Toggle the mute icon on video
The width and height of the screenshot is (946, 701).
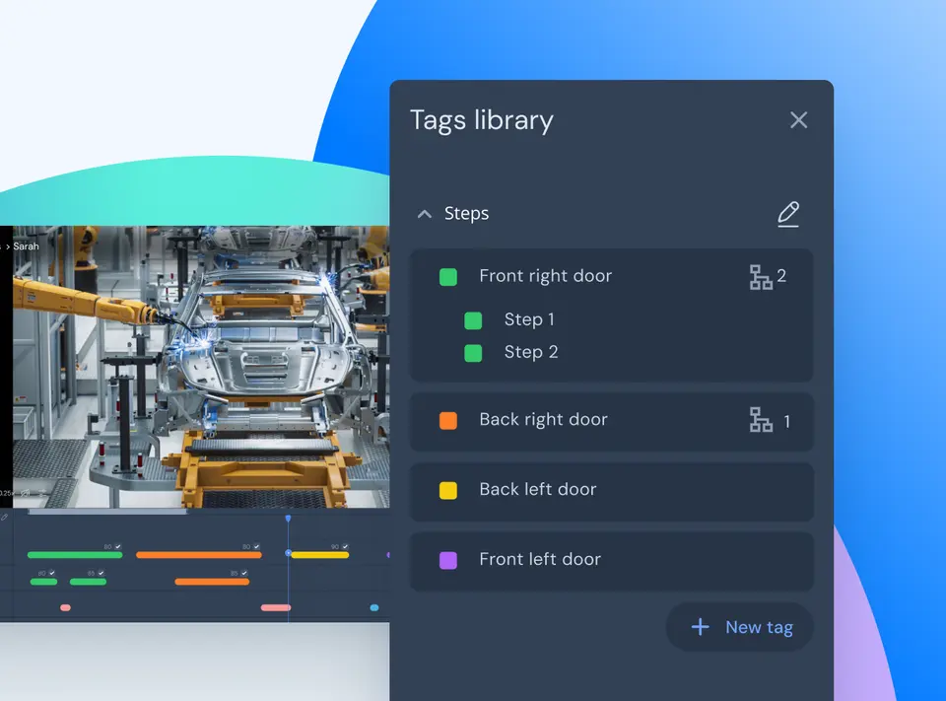[x=25, y=493]
